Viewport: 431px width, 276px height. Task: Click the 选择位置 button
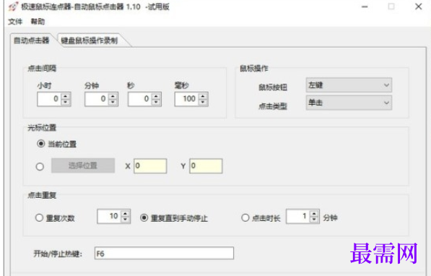(83, 165)
